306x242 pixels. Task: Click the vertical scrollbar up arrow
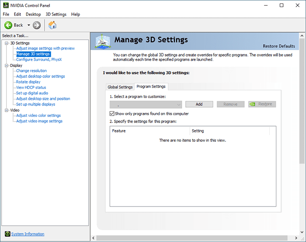point(302,36)
